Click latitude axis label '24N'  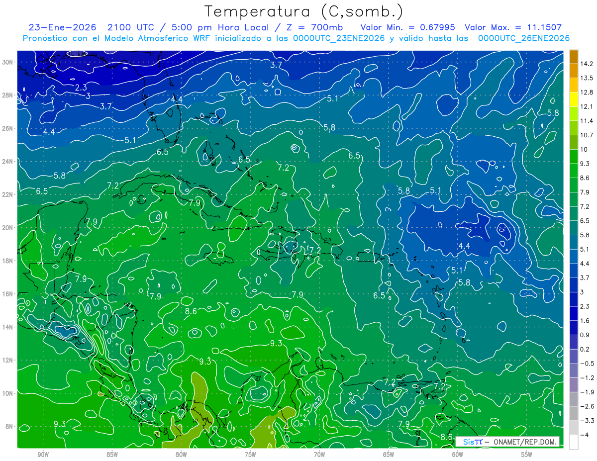point(8,161)
